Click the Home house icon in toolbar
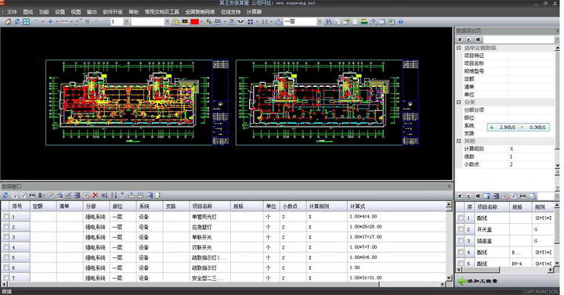Viewport: 564px width, 295px height. [9, 22]
